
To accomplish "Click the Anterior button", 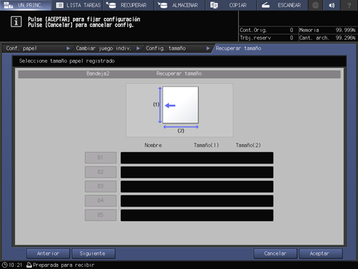I will [x=48, y=254].
